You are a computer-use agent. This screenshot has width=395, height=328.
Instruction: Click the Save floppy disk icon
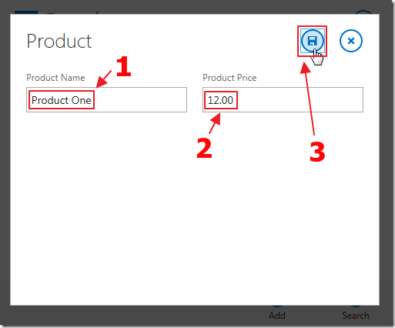pyautogui.click(x=312, y=41)
